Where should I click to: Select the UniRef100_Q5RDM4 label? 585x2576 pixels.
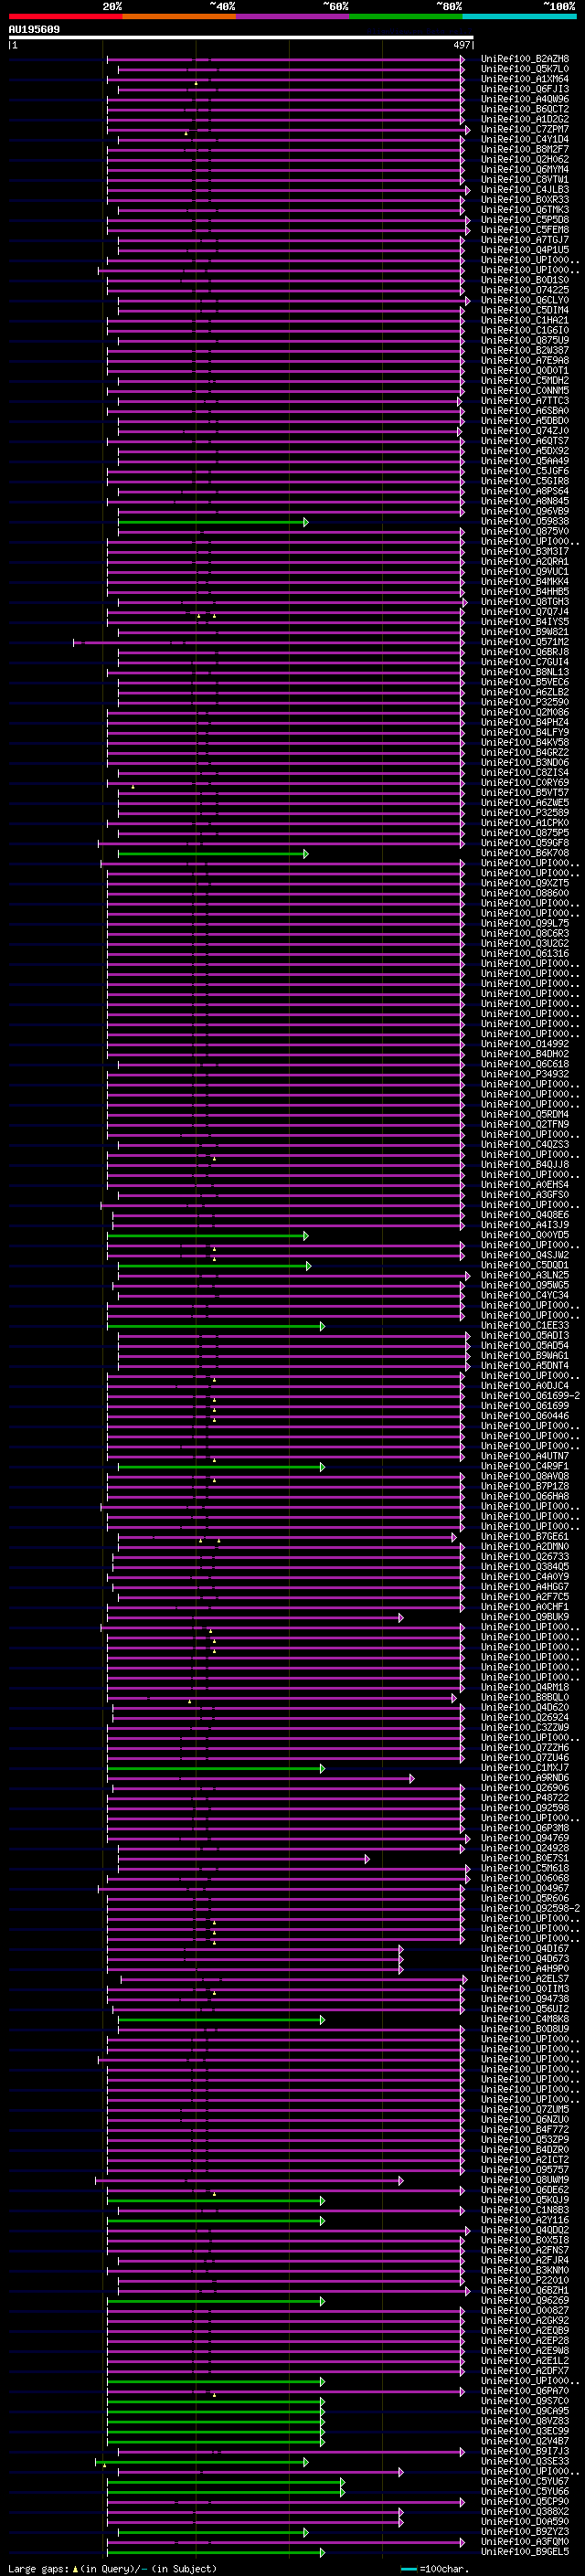pyautogui.click(x=524, y=1115)
